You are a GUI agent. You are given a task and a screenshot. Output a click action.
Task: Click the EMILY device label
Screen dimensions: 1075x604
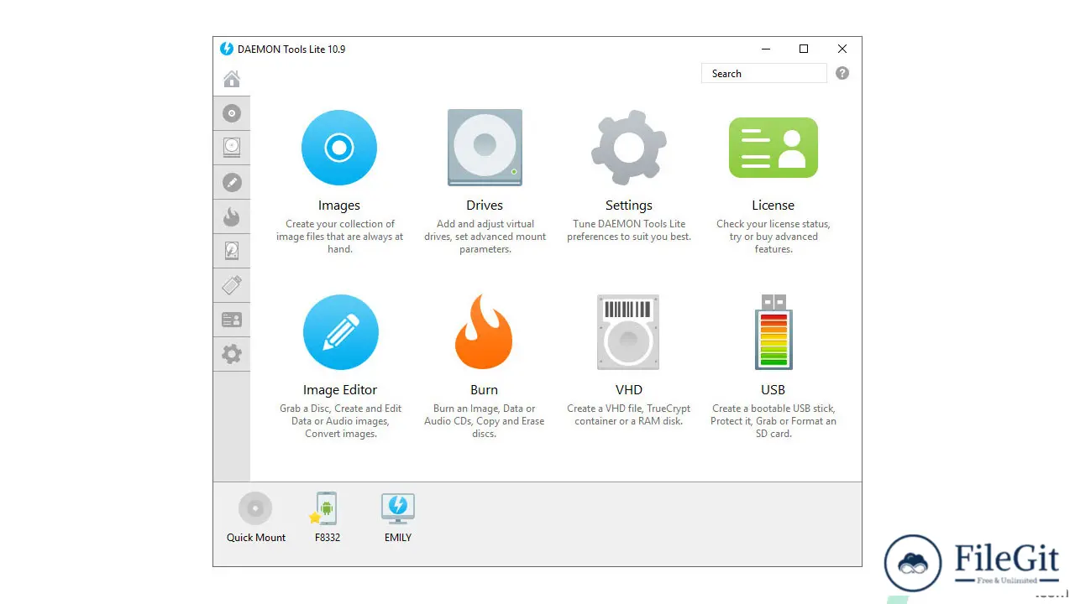click(398, 538)
